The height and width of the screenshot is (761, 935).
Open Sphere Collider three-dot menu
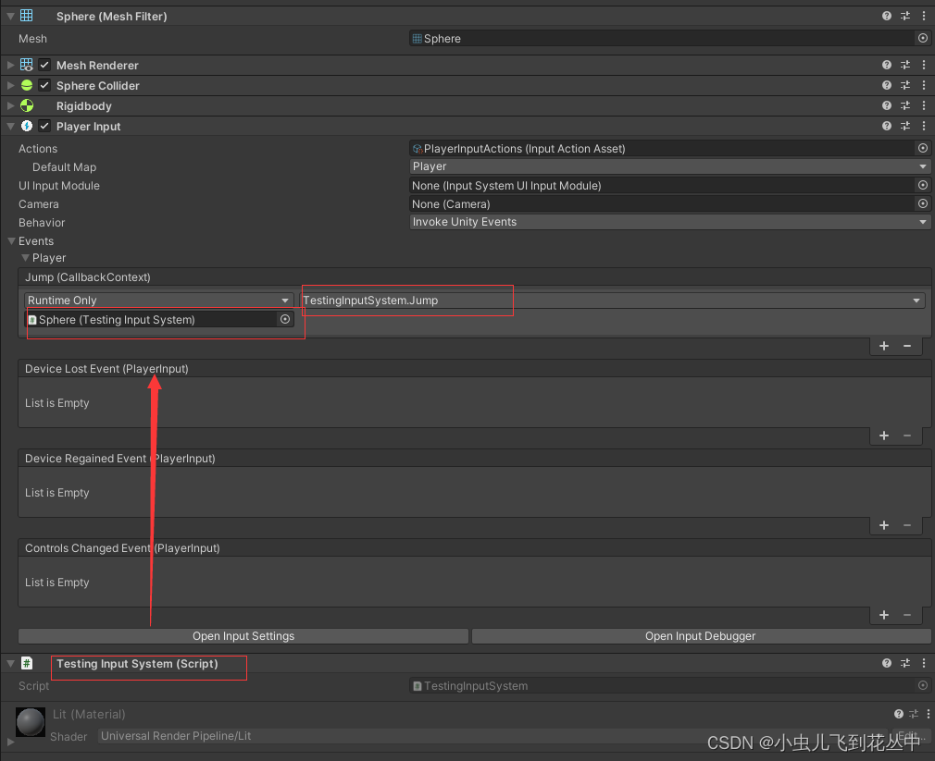click(924, 85)
